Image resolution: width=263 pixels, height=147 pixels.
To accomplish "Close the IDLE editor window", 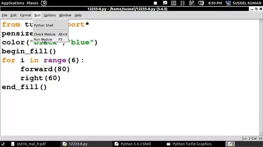I will (x=261, y=9).
